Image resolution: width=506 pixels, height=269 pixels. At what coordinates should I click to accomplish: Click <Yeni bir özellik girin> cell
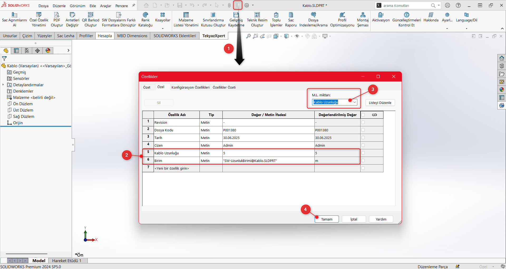coord(177,168)
